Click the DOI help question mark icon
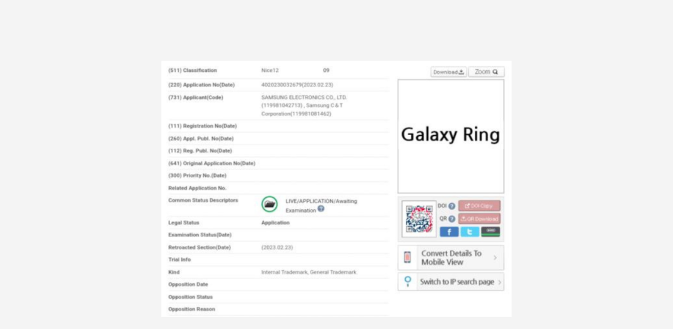Viewport: 673px width, 329px height. [x=451, y=206]
